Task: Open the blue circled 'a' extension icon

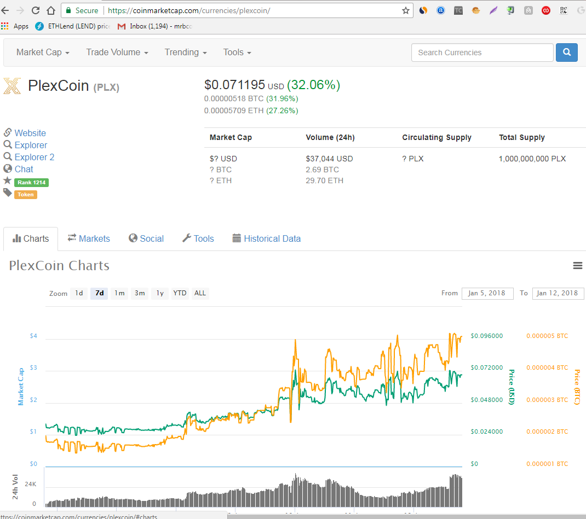Action: point(441,10)
